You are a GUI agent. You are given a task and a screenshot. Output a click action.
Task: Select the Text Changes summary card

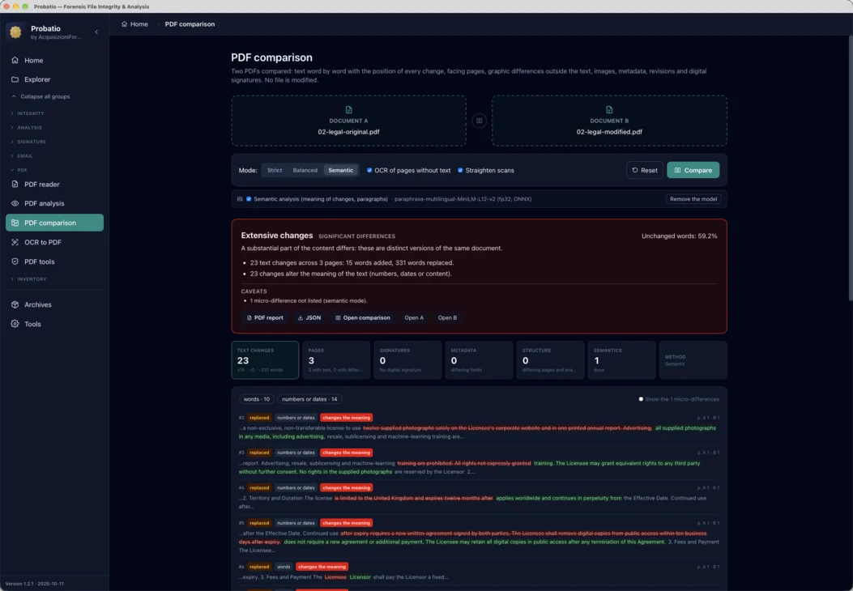point(265,360)
